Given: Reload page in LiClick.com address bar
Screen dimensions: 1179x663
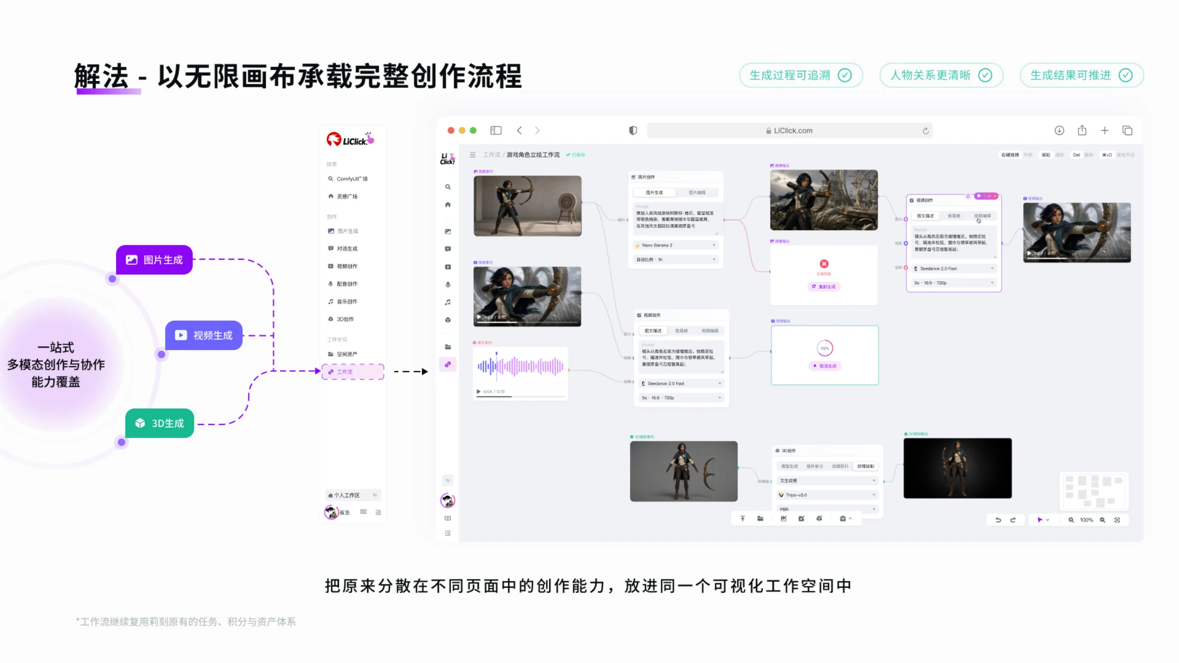Looking at the screenshot, I should [x=926, y=131].
